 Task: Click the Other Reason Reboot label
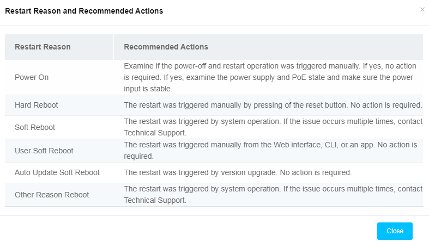[52, 195]
